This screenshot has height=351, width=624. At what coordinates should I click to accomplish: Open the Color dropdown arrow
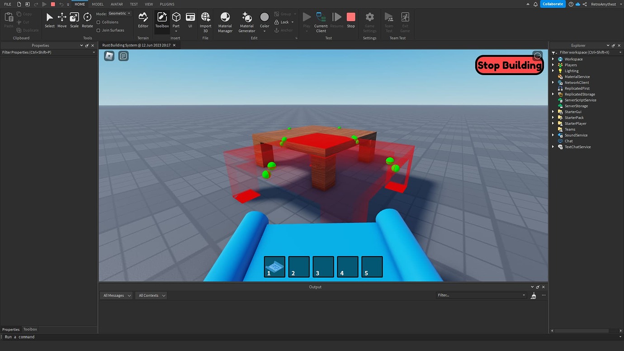[265, 31]
